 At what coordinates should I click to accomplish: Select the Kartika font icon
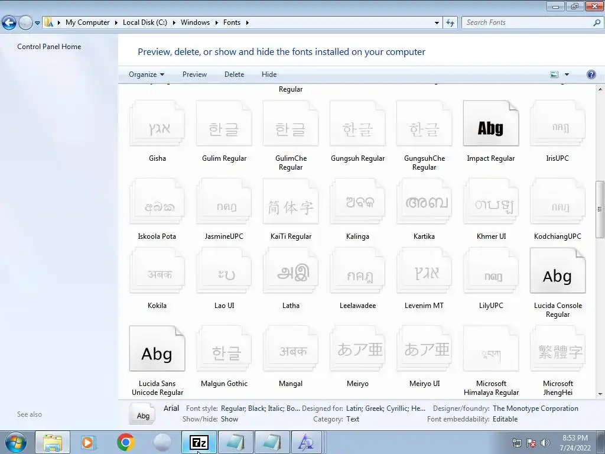pyautogui.click(x=424, y=201)
